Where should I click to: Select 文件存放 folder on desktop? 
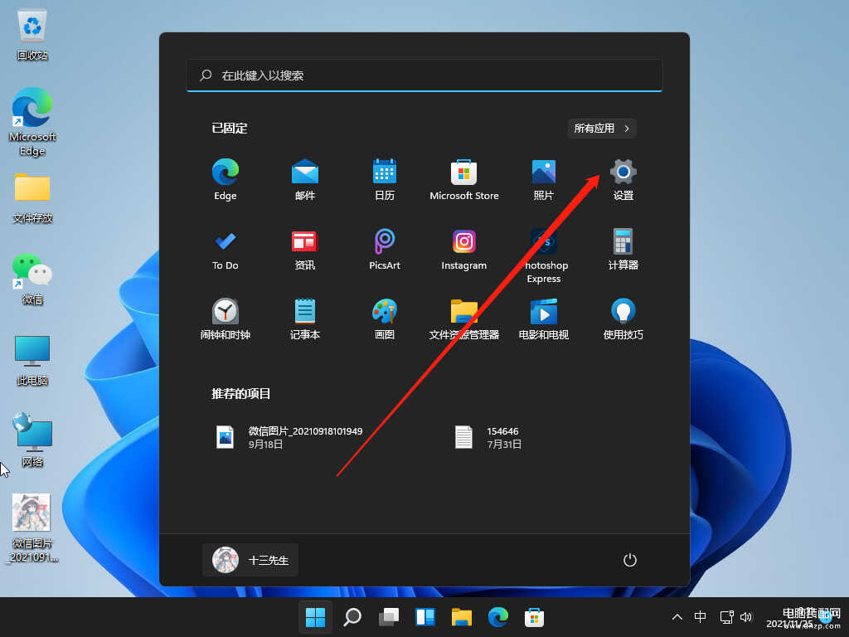(x=32, y=198)
